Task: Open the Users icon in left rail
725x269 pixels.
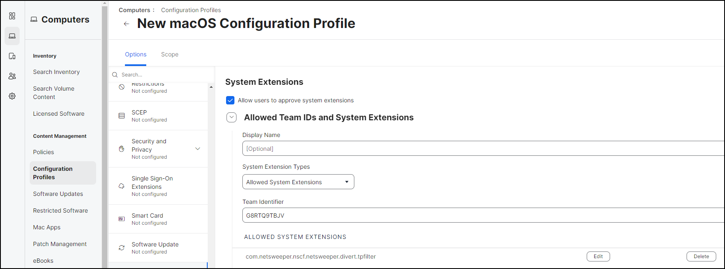Action: [12, 76]
